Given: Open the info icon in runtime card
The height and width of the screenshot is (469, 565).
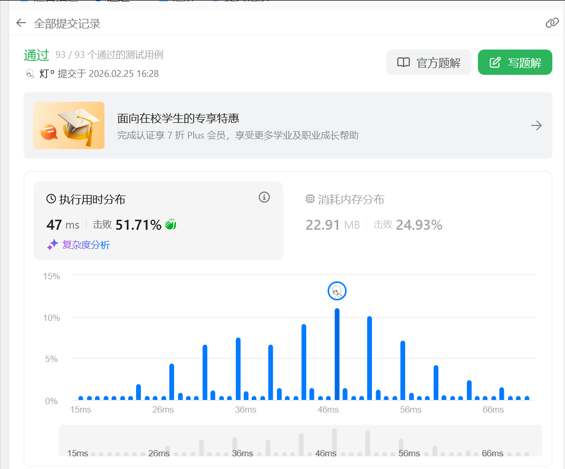Looking at the screenshot, I should click(264, 197).
